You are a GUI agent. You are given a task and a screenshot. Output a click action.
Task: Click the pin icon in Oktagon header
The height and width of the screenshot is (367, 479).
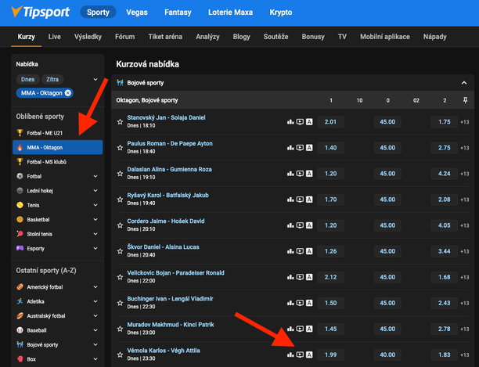click(465, 100)
